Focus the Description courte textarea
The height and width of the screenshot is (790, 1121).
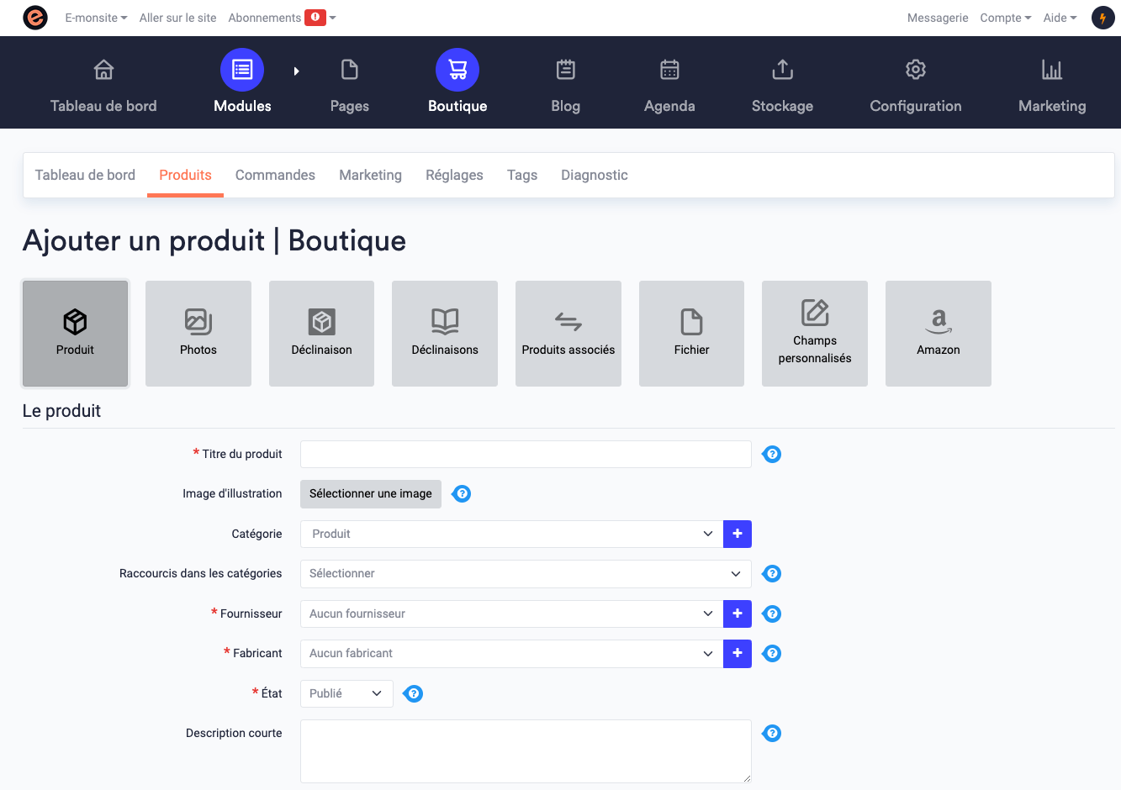(526, 751)
